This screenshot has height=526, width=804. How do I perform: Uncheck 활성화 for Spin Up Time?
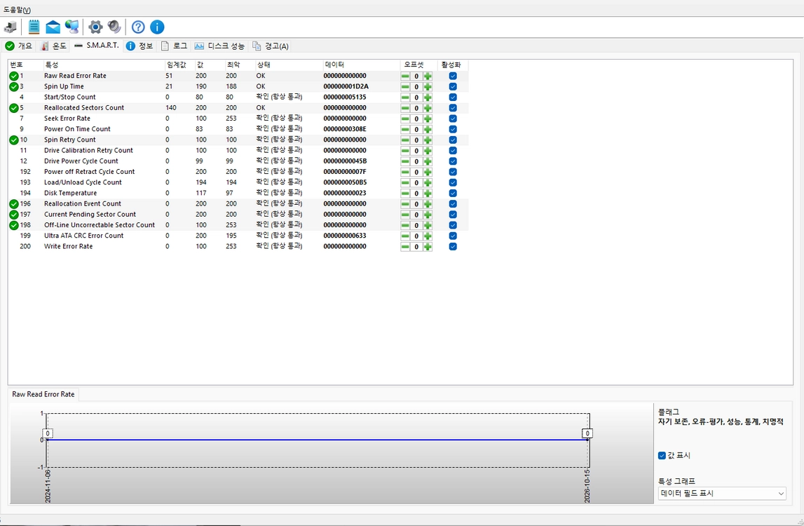pyautogui.click(x=453, y=87)
